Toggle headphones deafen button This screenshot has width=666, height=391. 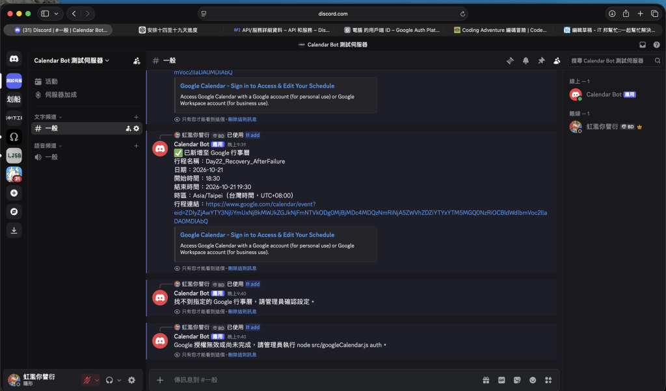pos(109,380)
